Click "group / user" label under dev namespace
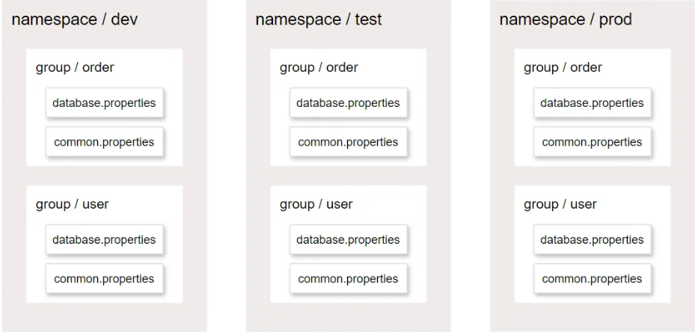Viewport: 695px width, 332px height. point(72,204)
